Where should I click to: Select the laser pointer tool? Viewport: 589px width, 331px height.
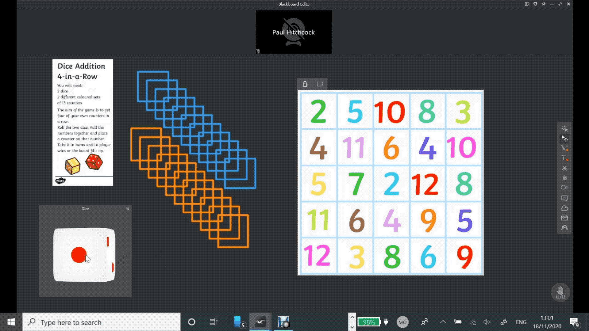point(564,129)
